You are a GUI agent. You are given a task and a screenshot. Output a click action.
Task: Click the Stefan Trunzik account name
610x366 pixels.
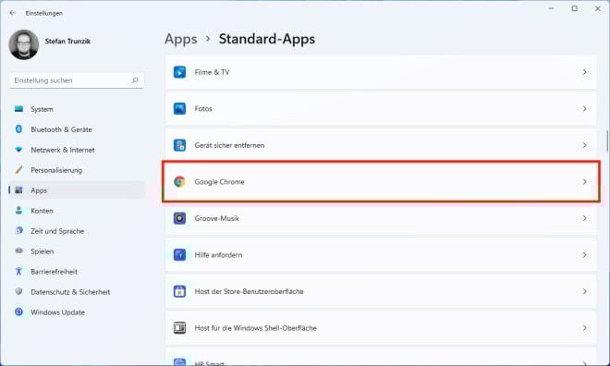coord(67,42)
